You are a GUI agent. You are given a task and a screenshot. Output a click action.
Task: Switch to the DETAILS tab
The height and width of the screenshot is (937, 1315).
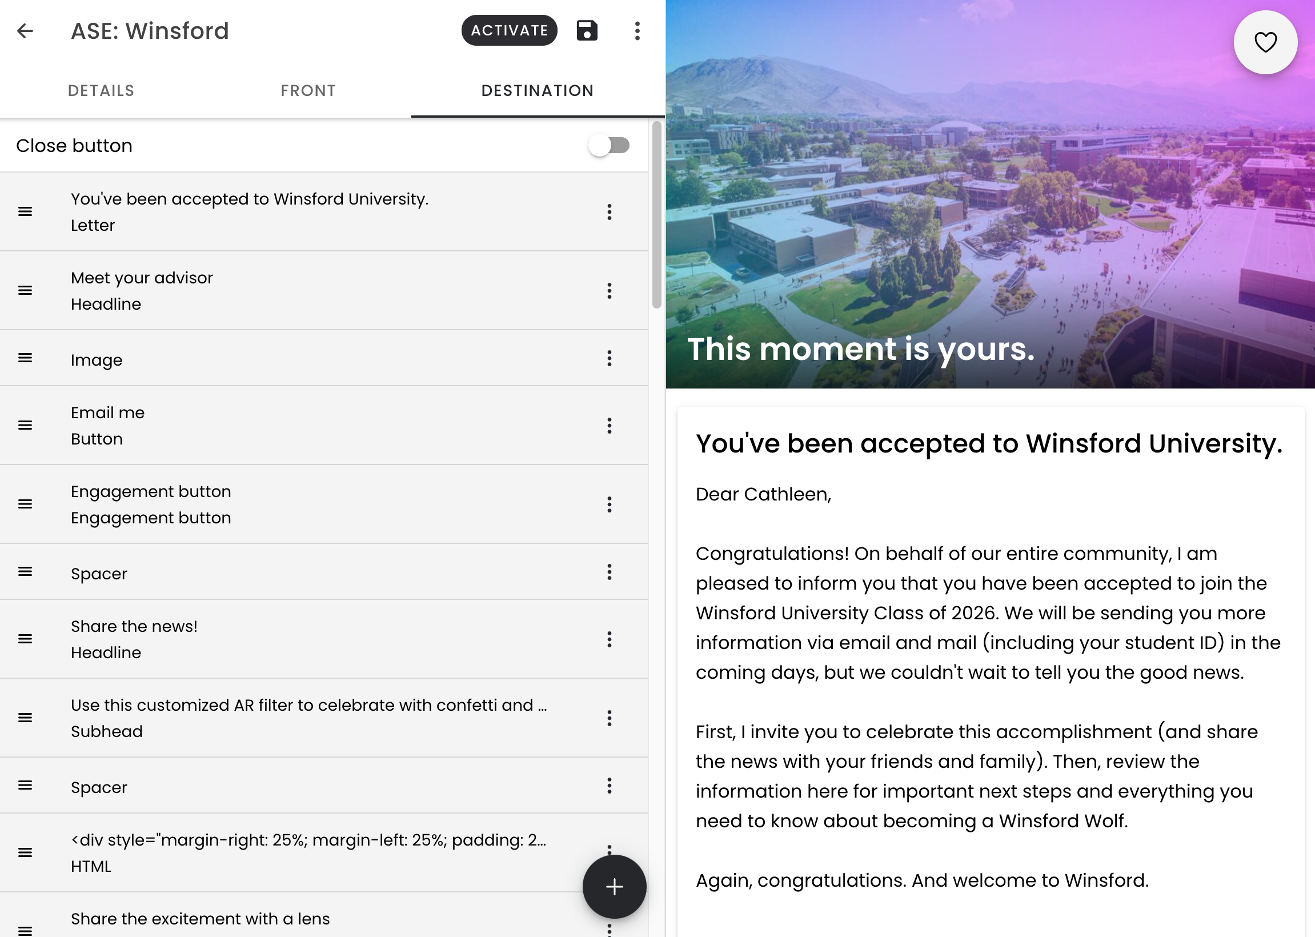101,91
